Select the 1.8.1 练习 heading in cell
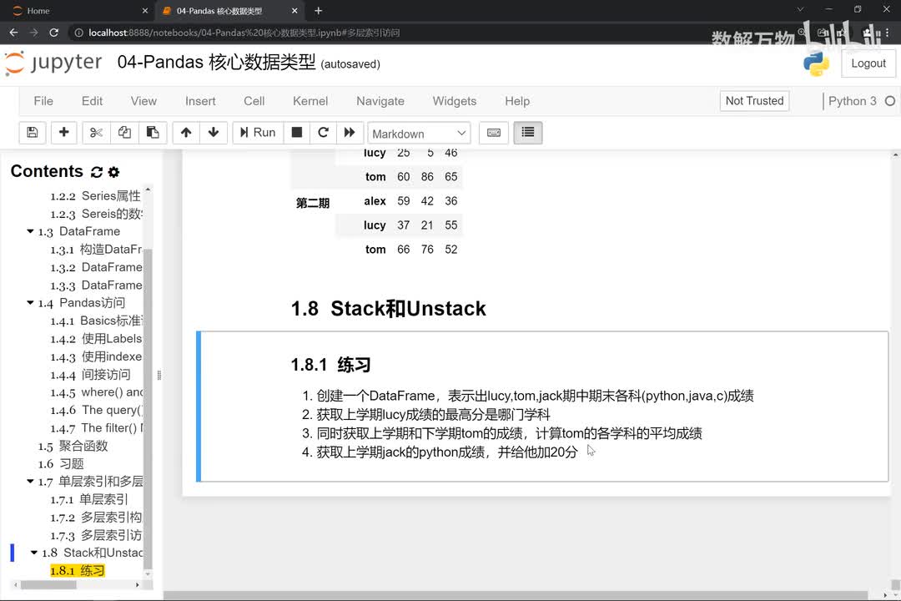The image size is (901, 601). click(x=330, y=365)
